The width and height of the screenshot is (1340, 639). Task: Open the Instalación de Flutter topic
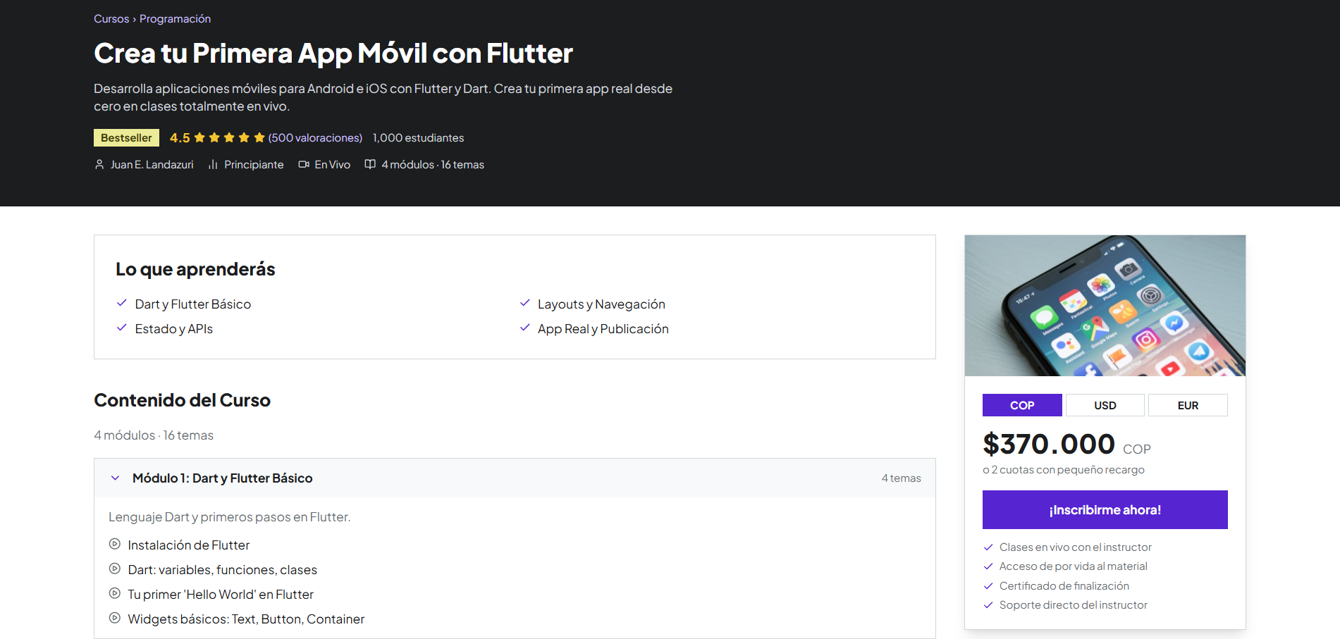(189, 545)
